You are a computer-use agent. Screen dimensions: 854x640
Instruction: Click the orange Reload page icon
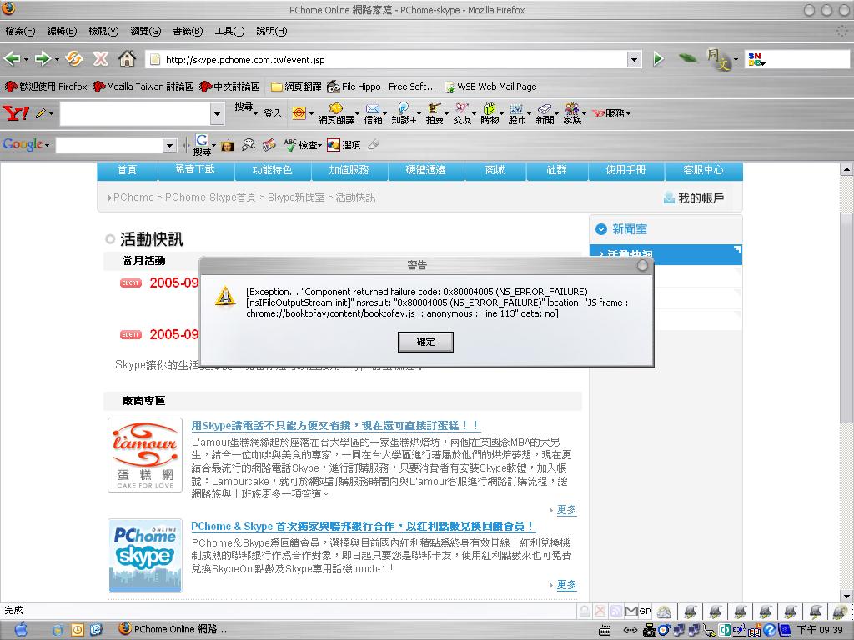[74, 59]
